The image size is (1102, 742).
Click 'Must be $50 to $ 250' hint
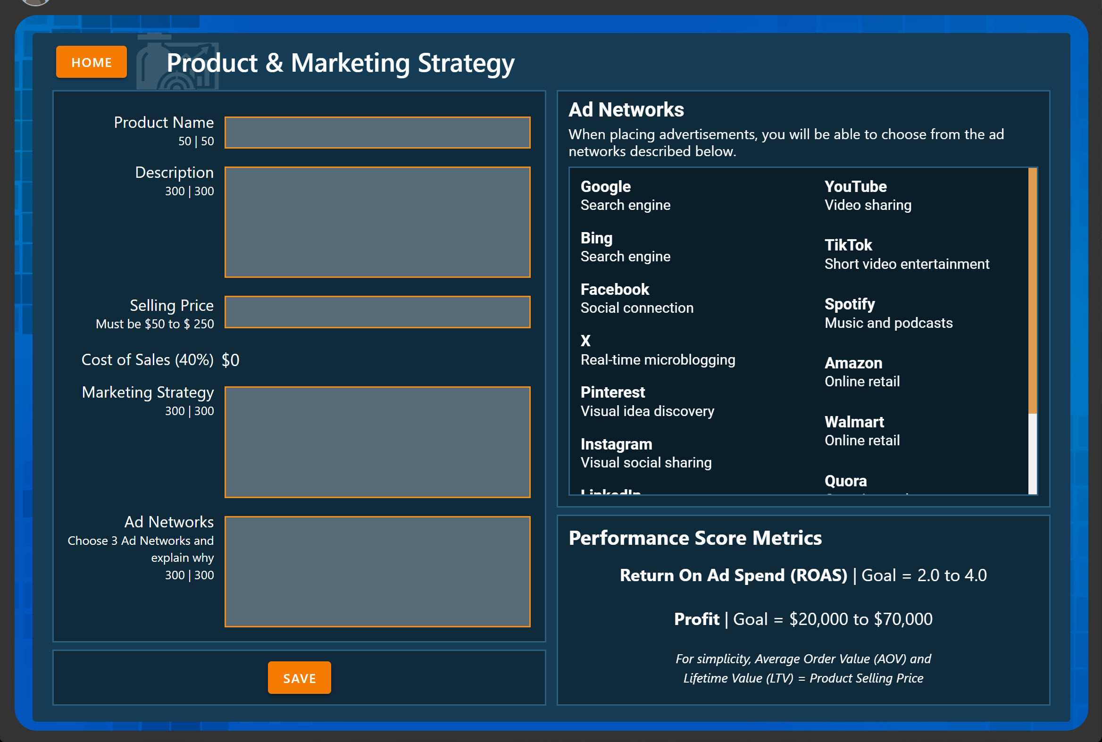click(155, 324)
